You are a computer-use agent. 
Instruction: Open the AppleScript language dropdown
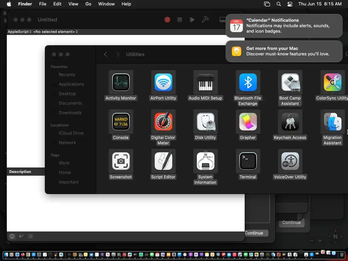pyautogui.click(x=19, y=32)
